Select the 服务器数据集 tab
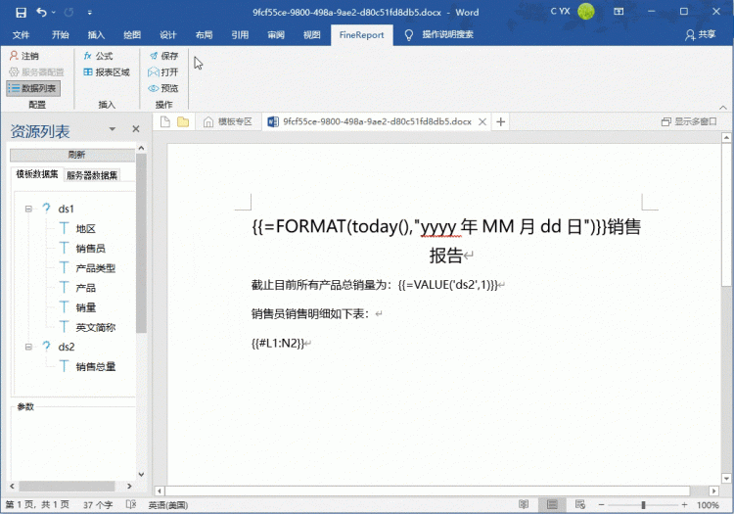Viewport: 734px width, 514px height. tap(92, 175)
